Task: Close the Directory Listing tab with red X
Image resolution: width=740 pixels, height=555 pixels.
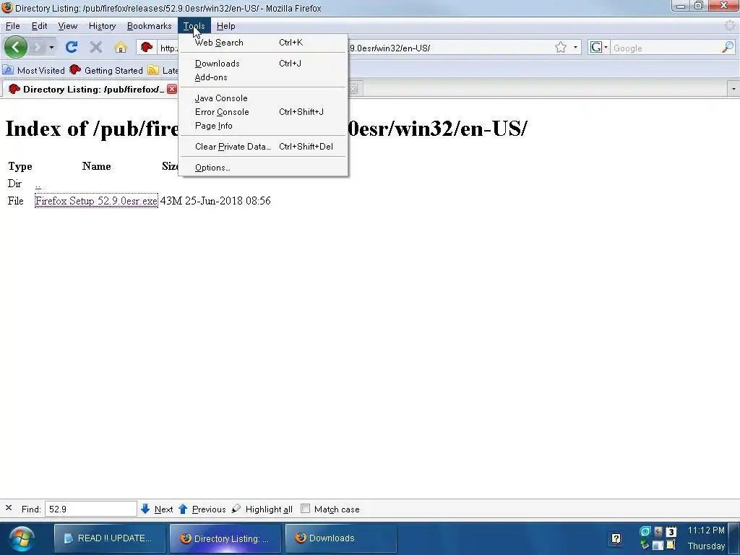Action: tap(172, 89)
